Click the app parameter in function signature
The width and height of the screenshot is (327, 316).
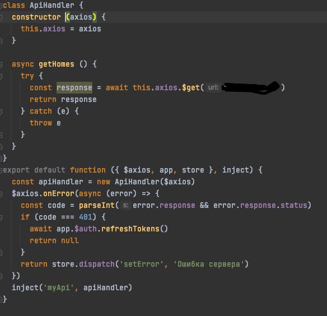(166, 170)
